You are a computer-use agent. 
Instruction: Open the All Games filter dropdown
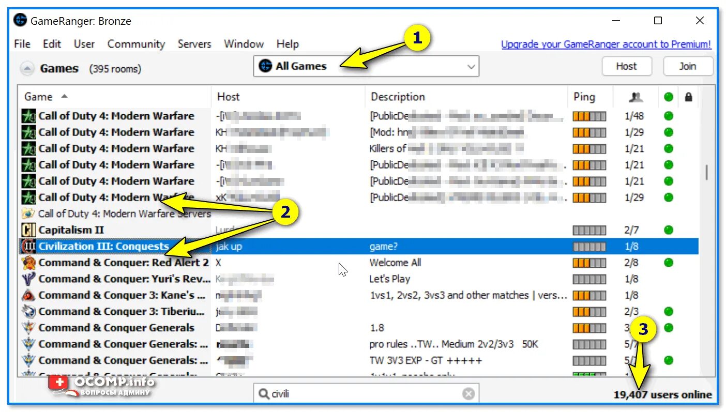[366, 66]
